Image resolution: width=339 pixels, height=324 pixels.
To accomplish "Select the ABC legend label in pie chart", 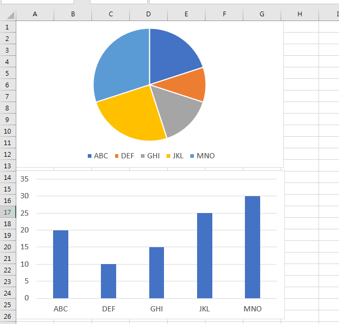I will coord(101,156).
